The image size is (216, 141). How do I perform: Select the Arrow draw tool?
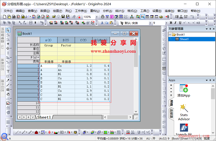click(8, 80)
